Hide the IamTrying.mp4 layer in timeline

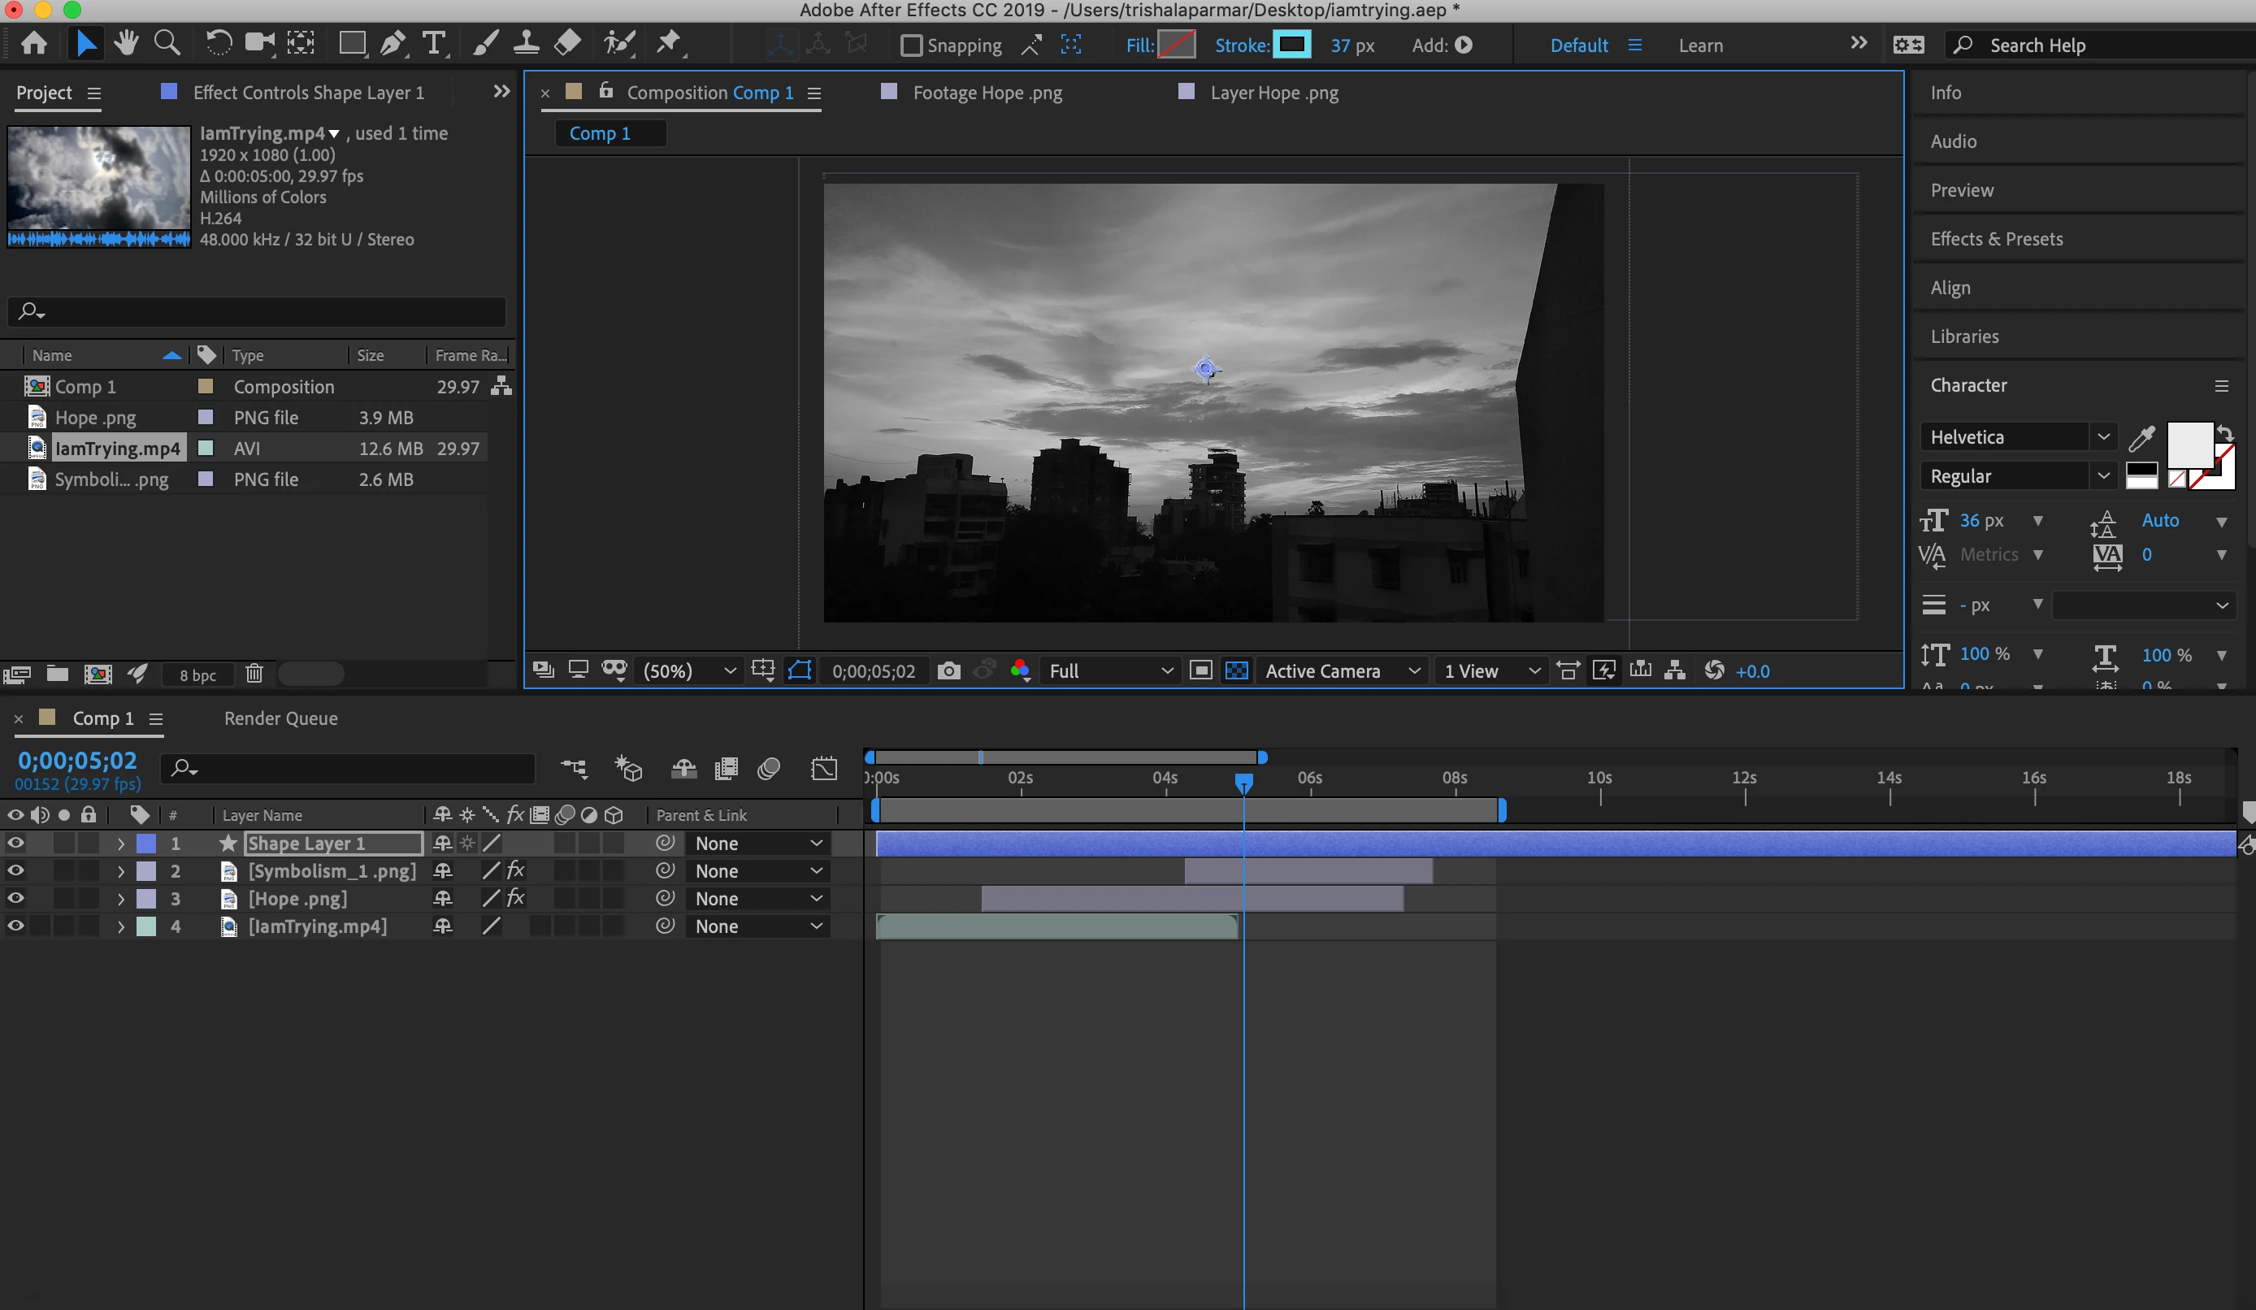pyautogui.click(x=15, y=926)
